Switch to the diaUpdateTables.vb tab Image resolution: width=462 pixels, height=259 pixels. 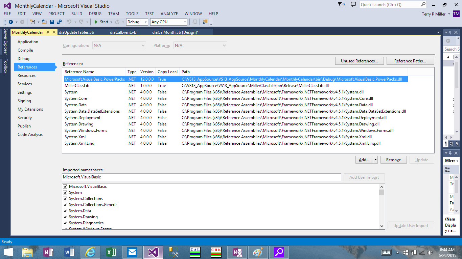tap(76, 32)
